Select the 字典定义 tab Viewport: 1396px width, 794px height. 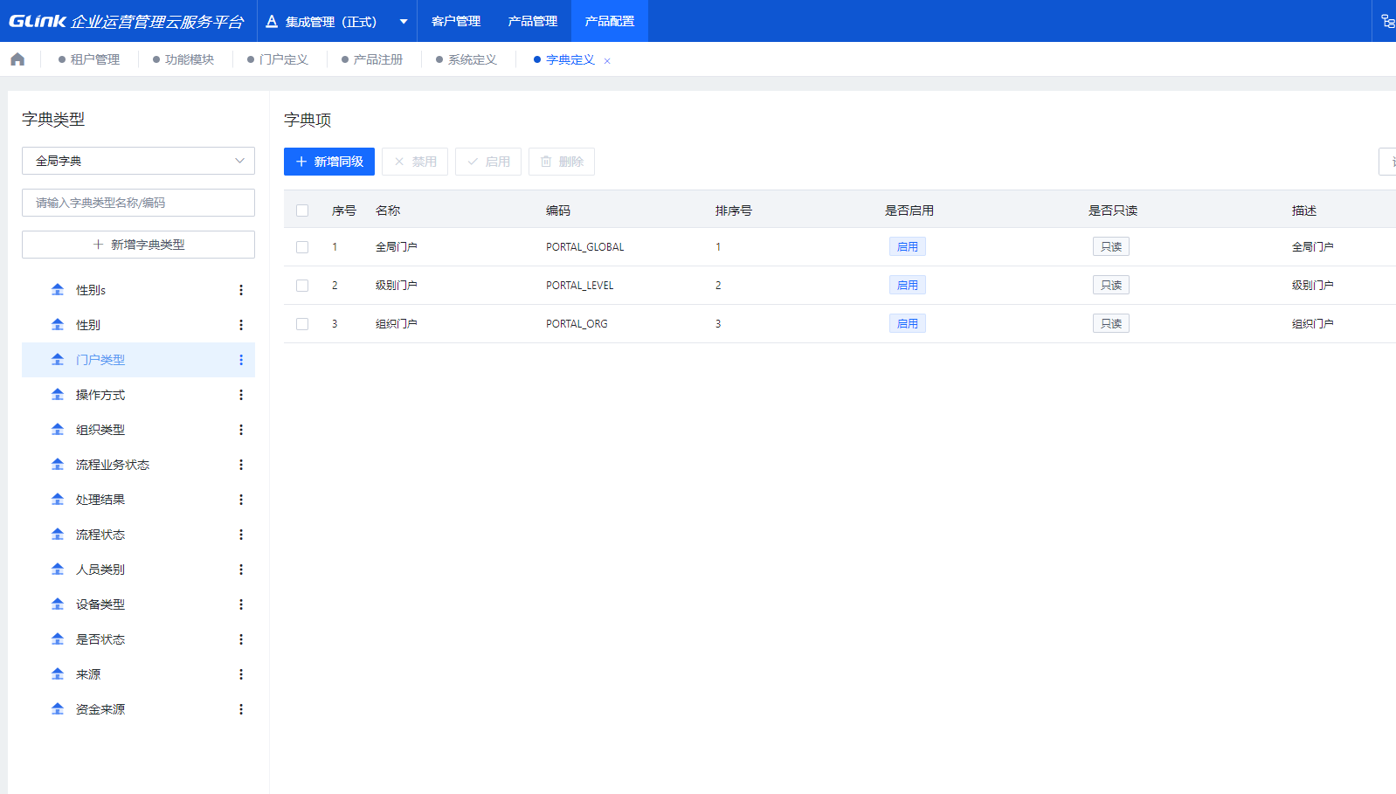tap(570, 59)
